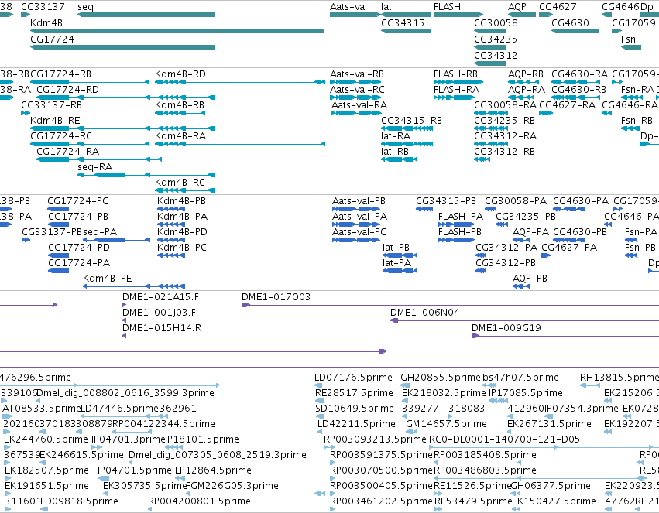Open the CG34235 gene label
The width and height of the screenshot is (659, 513).
[496, 39]
